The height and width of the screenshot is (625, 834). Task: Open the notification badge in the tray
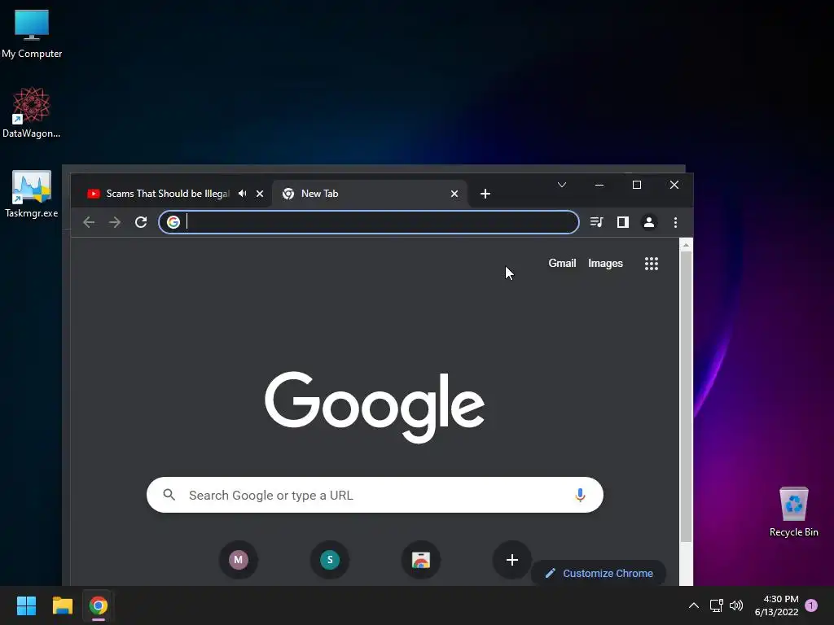coord(811,605)
